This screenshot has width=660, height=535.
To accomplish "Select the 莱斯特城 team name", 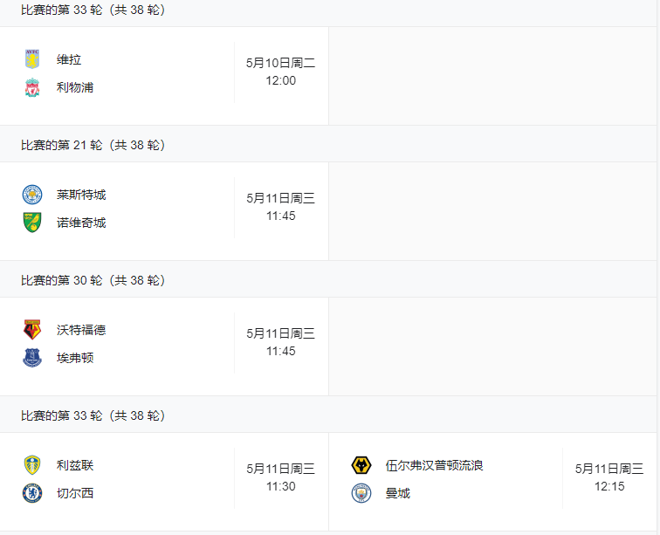I will coord(81,195).
